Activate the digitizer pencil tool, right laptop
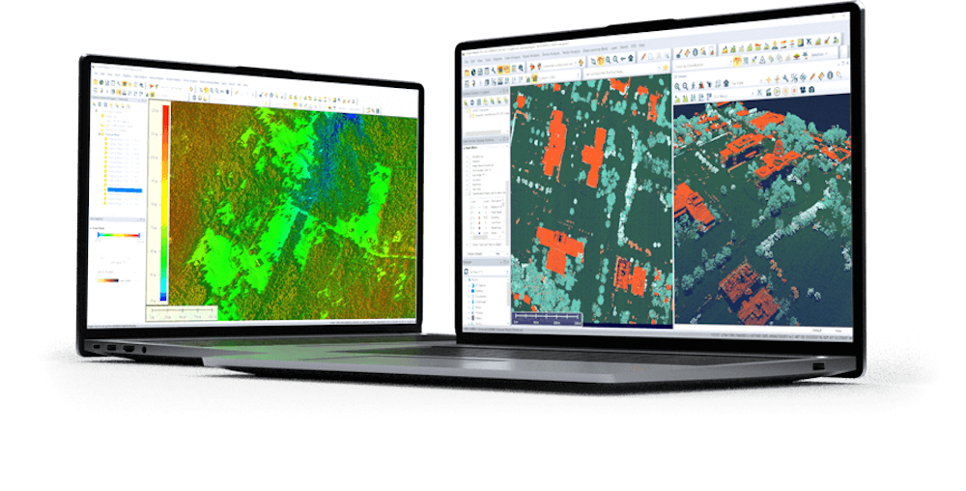This screenshot has width=966, height=491. click(x=643, y=57)
